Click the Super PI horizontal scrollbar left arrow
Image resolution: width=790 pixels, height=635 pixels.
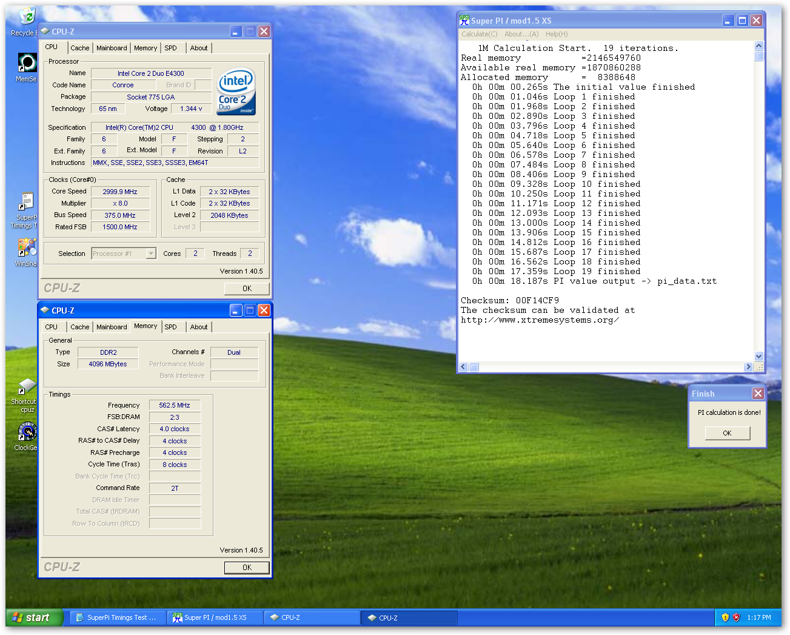(x=464, y=367)
